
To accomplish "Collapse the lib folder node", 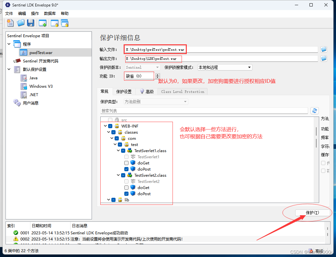I will click(x=108, y=200).
